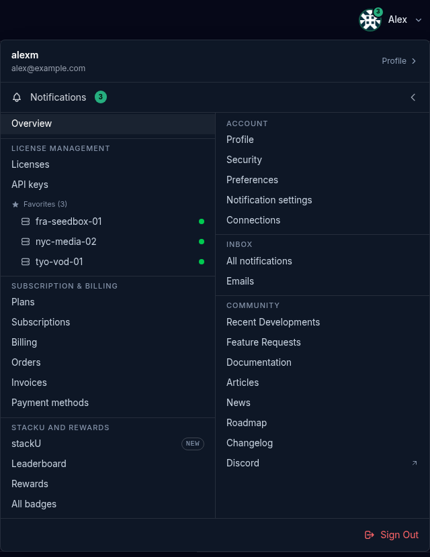The width and height of the screenshot is (430, 557).
Task: Select nyc-media-02 favorite
Action: (107, 242)
